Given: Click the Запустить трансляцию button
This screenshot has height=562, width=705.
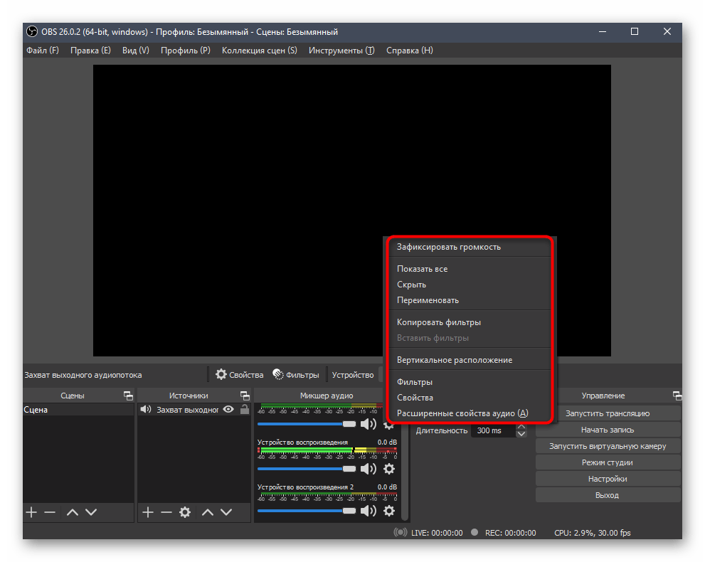Looking at the screenshot, I should [607, 413].
